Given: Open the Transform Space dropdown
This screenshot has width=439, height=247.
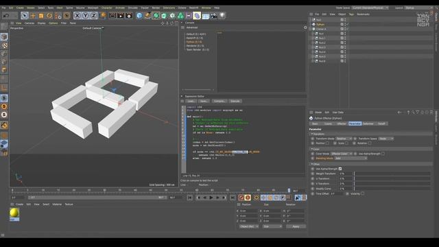Looking at the screenshot, I should [386, 139].
